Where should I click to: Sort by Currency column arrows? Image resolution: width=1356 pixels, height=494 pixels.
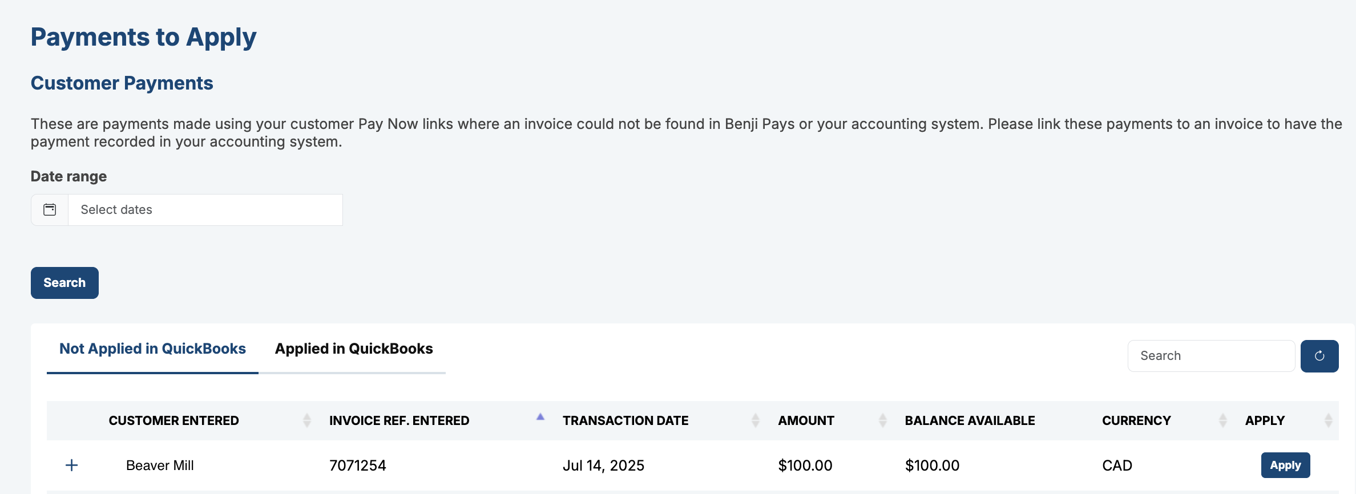(x=1222, y=421)
